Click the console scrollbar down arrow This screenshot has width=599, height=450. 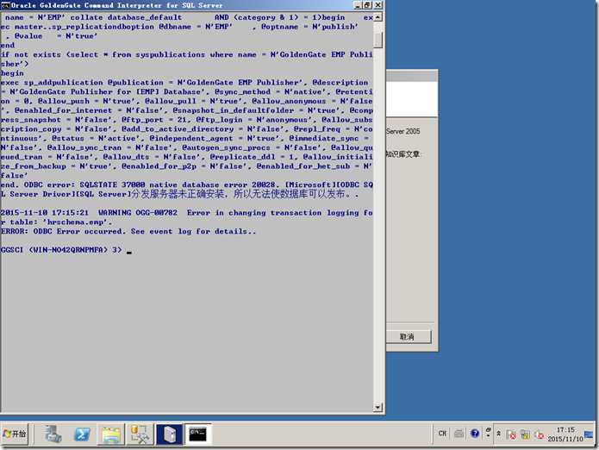point(377,407)
